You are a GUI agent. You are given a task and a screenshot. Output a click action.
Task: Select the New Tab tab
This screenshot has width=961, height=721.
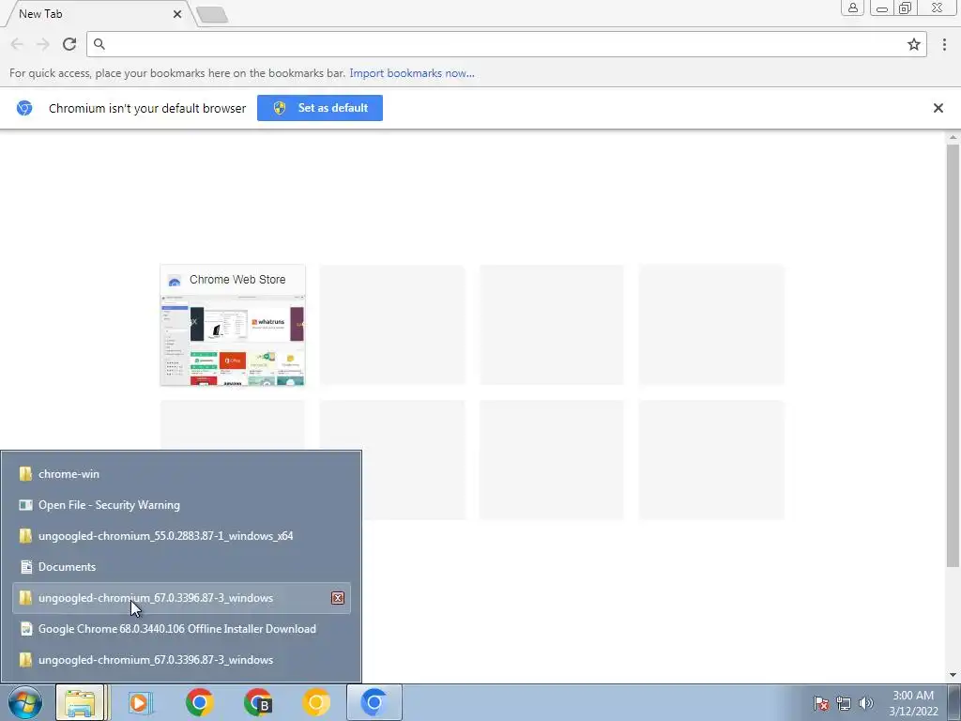click(x=98, y=13)
